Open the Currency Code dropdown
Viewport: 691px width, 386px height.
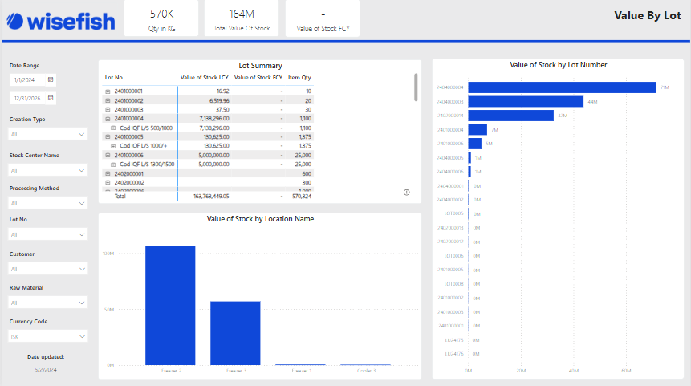pyautogui.click(x=48, y=337)
